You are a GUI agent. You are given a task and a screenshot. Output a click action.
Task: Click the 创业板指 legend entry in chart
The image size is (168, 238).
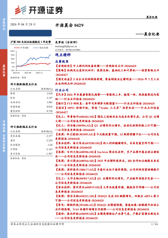click(x=41, y=48)
